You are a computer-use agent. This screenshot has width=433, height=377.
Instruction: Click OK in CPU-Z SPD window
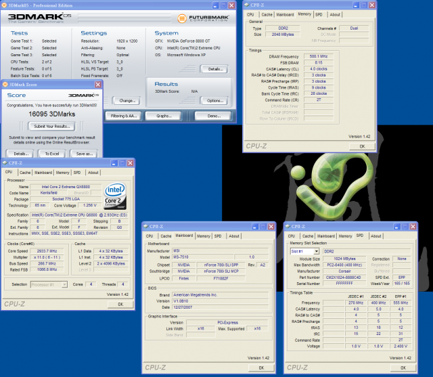[x=403, y=368]
